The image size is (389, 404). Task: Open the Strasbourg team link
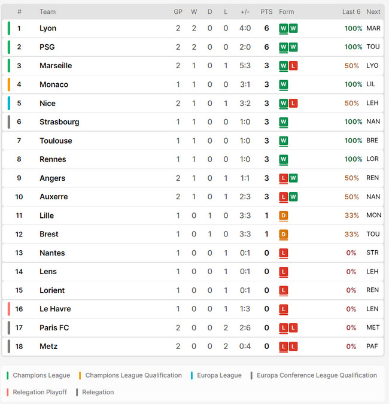(59, 122)
